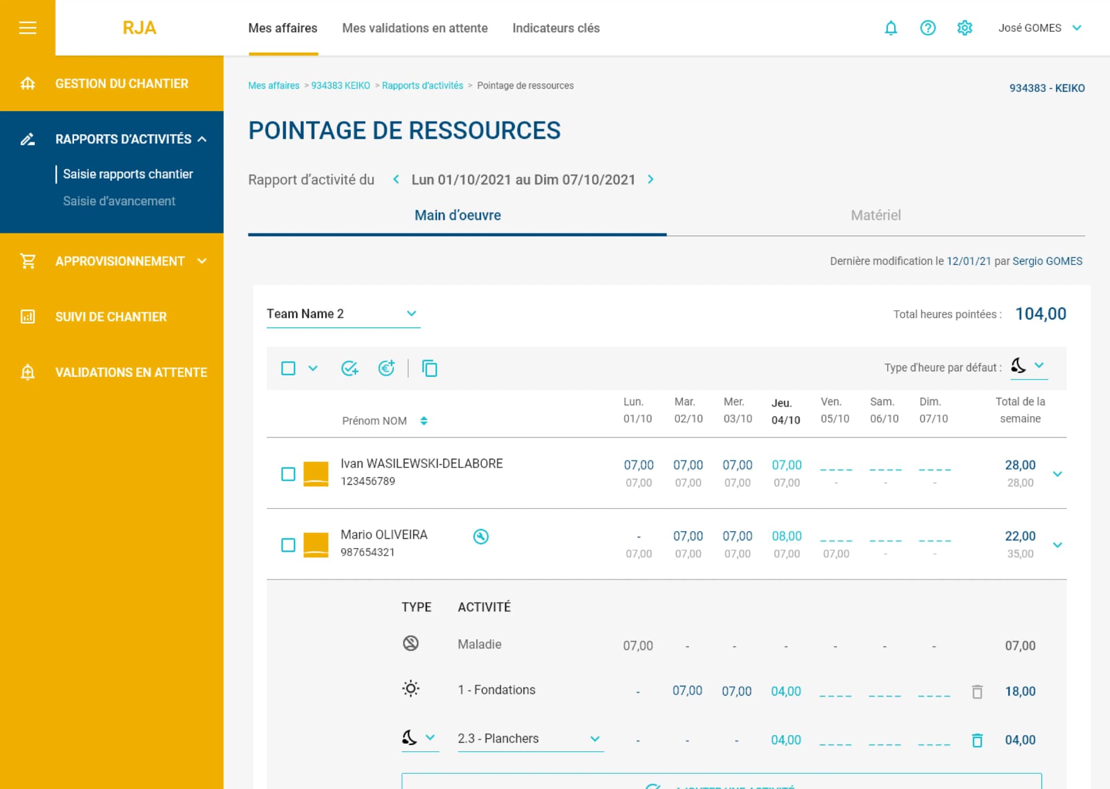The height and width of the screenshot is (789, 1110).
Task: Open the select-all options chevron
Action: [313, 368]
